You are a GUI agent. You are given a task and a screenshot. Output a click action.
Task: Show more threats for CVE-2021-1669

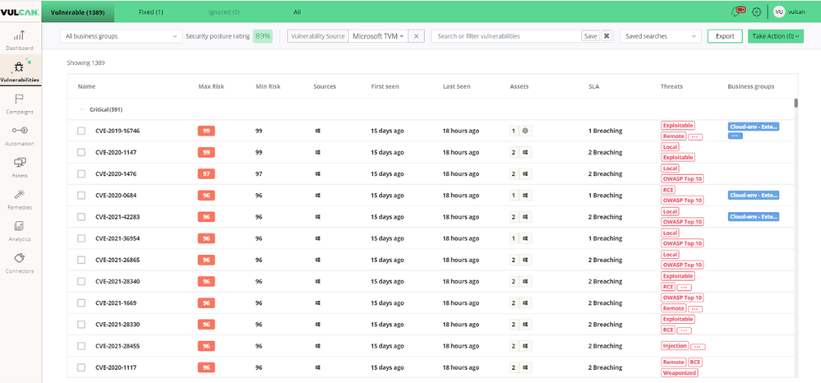click(694, 308)
